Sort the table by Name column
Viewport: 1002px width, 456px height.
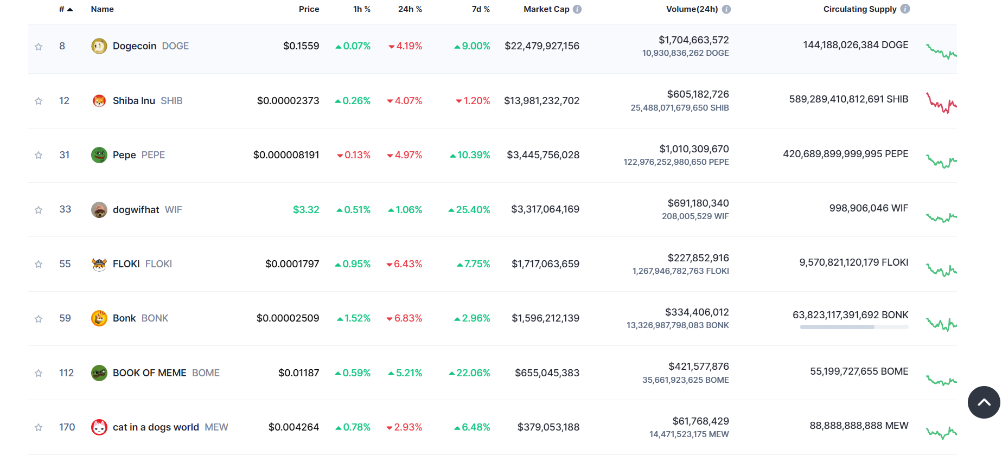coord(102,9)
